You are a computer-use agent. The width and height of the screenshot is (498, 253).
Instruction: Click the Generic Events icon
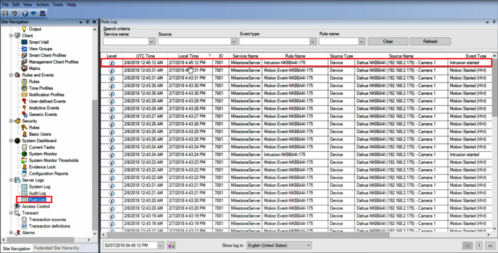click(x=24, y=115)
